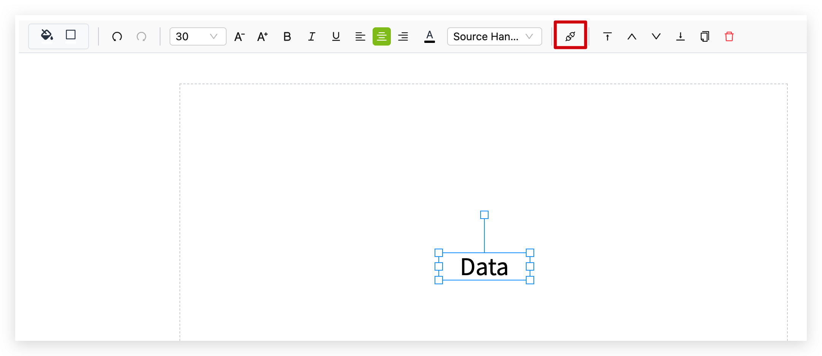This screenshot has width=822, height=356.
Task: Open the Source Han font family dropdown
Action: point(494,36)
